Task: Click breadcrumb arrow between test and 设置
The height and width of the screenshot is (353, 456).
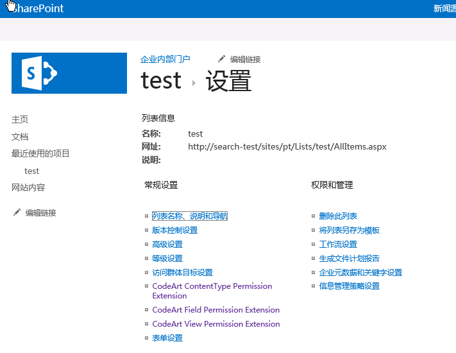Action: point(194,83)
